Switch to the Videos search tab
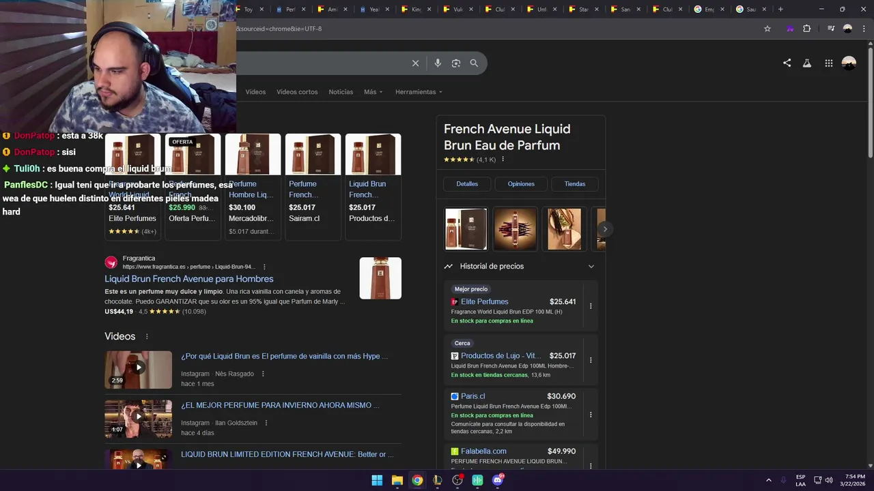 255,92
